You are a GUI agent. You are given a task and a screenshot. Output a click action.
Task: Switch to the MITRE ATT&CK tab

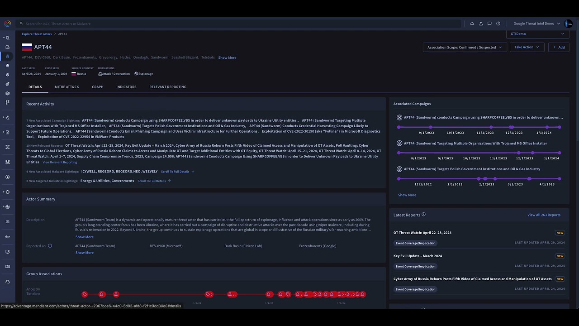[67, 87]
